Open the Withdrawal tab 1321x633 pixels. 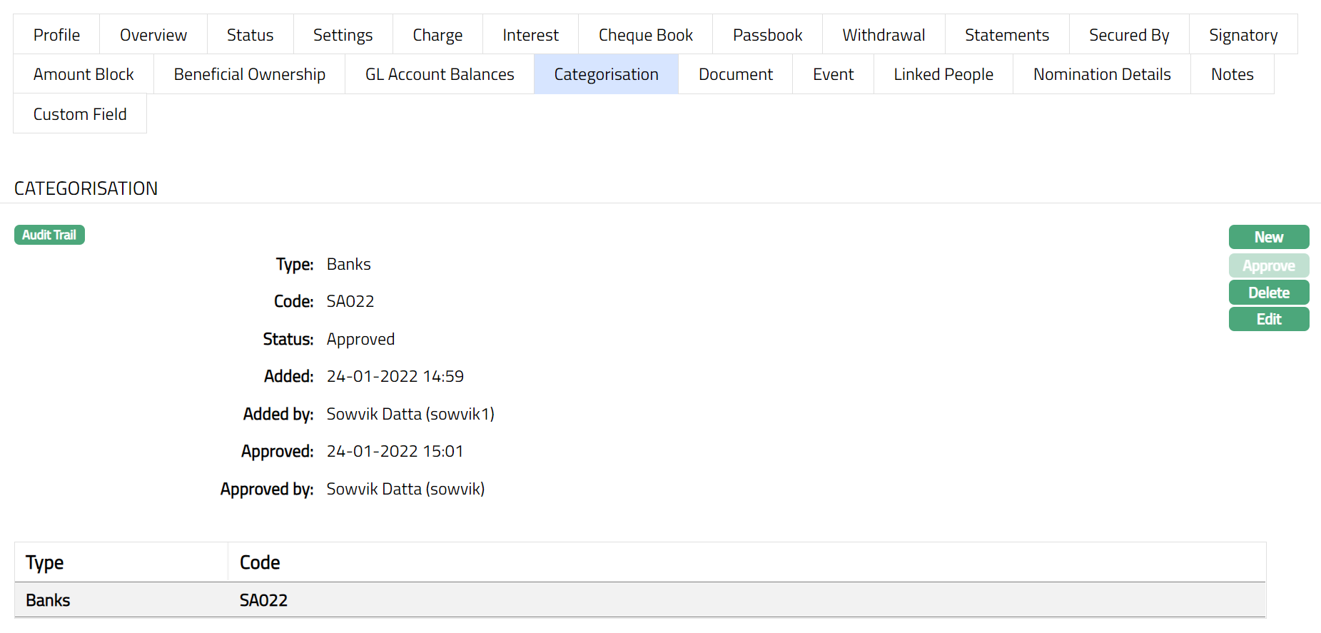pyautogui.click(x=883, y=35)
